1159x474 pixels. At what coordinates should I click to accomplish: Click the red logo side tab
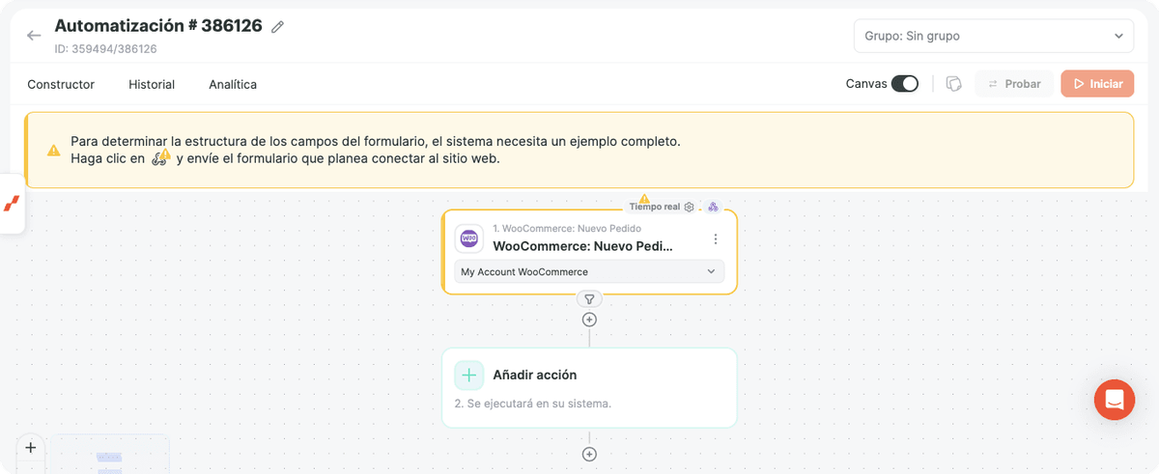click(12, 204)
